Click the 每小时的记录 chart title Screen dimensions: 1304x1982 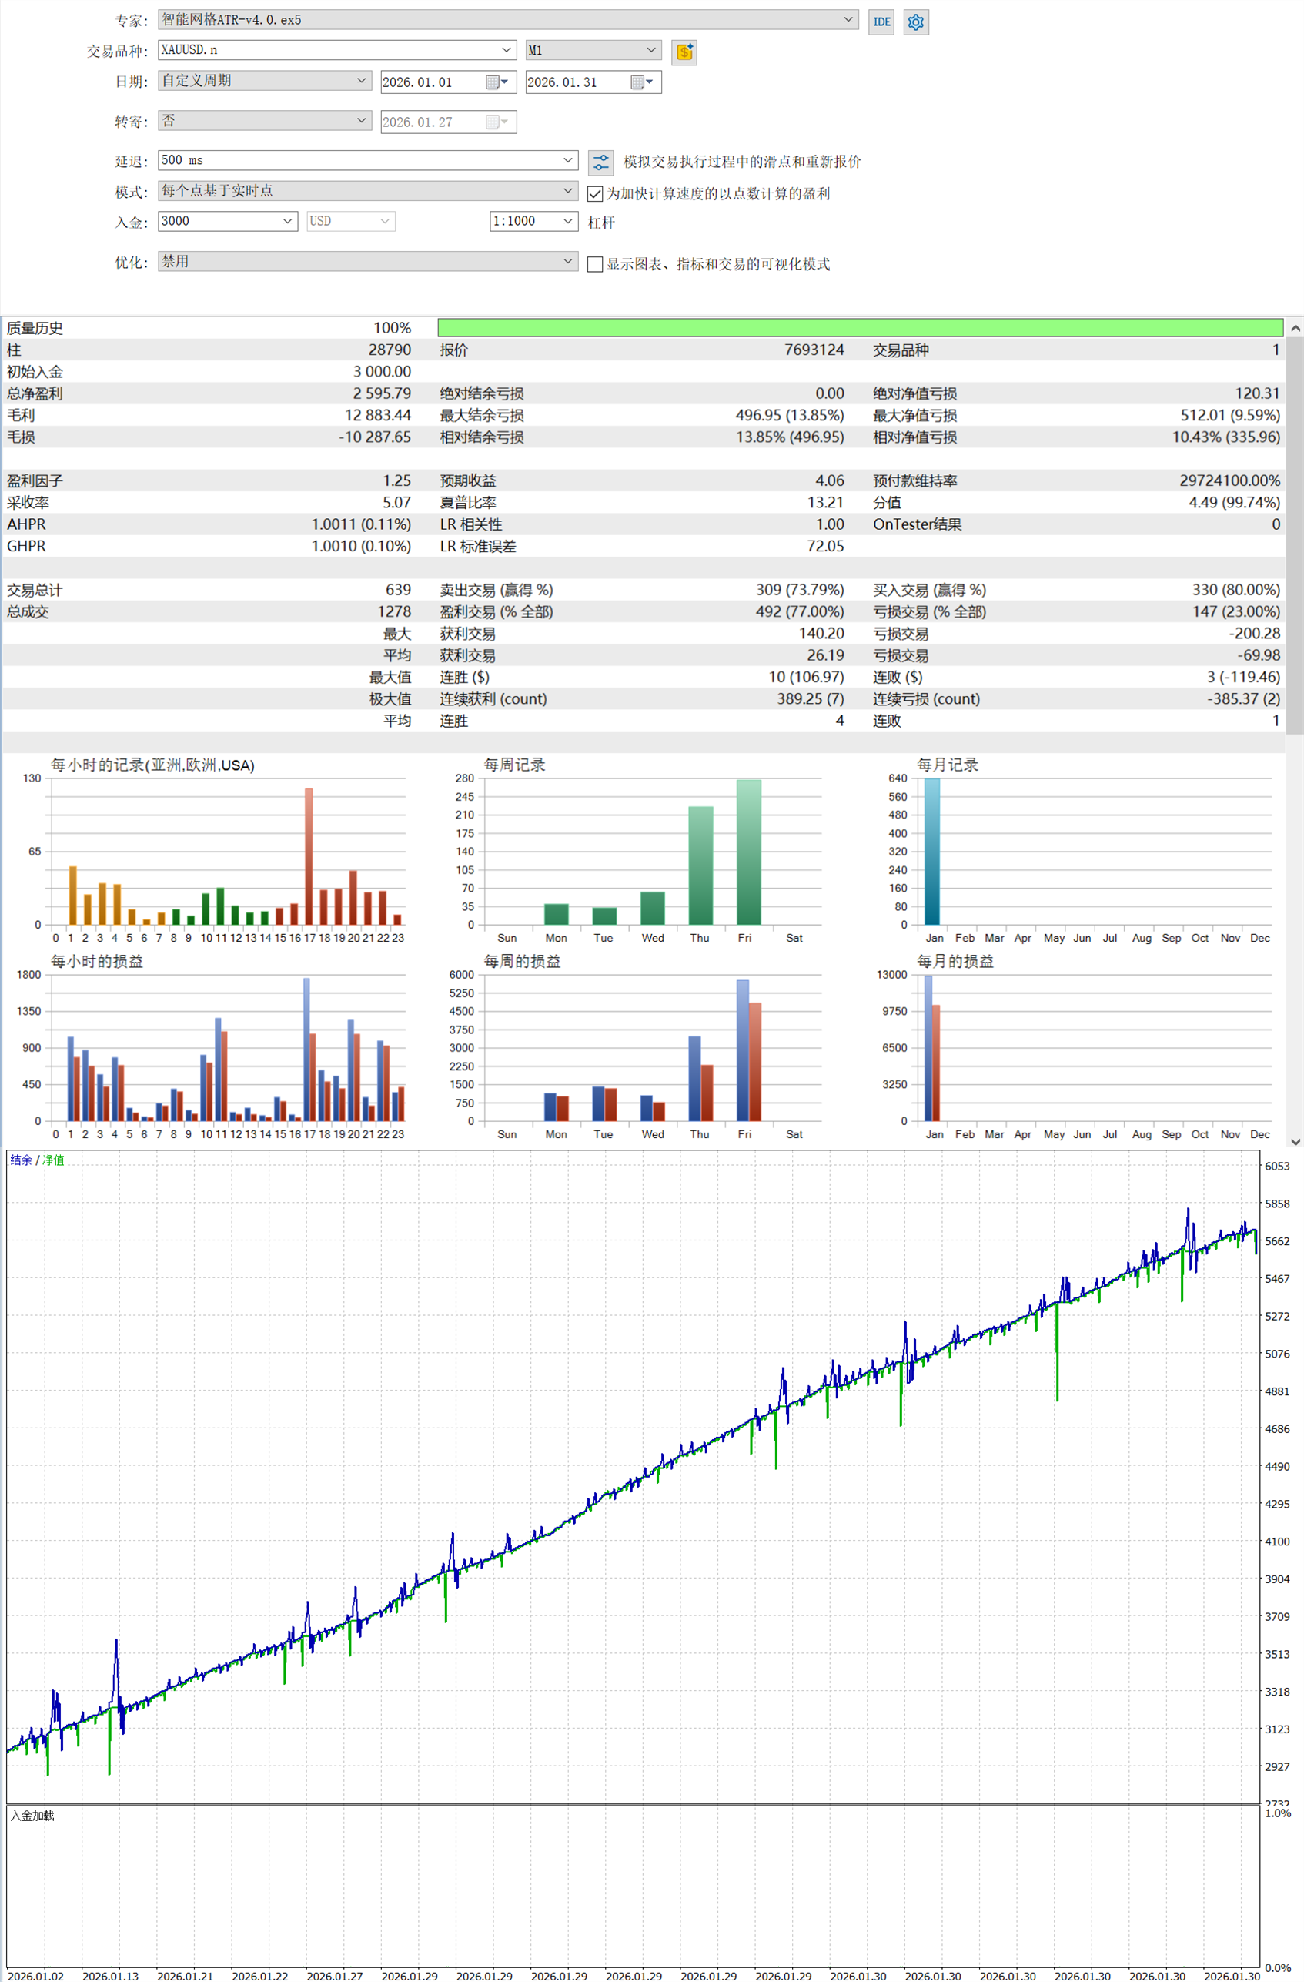coord(152,765)
